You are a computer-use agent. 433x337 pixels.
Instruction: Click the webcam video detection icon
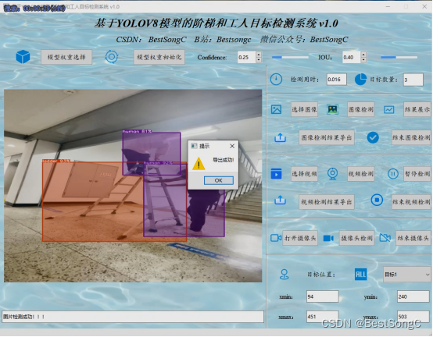tap(332, 174)
